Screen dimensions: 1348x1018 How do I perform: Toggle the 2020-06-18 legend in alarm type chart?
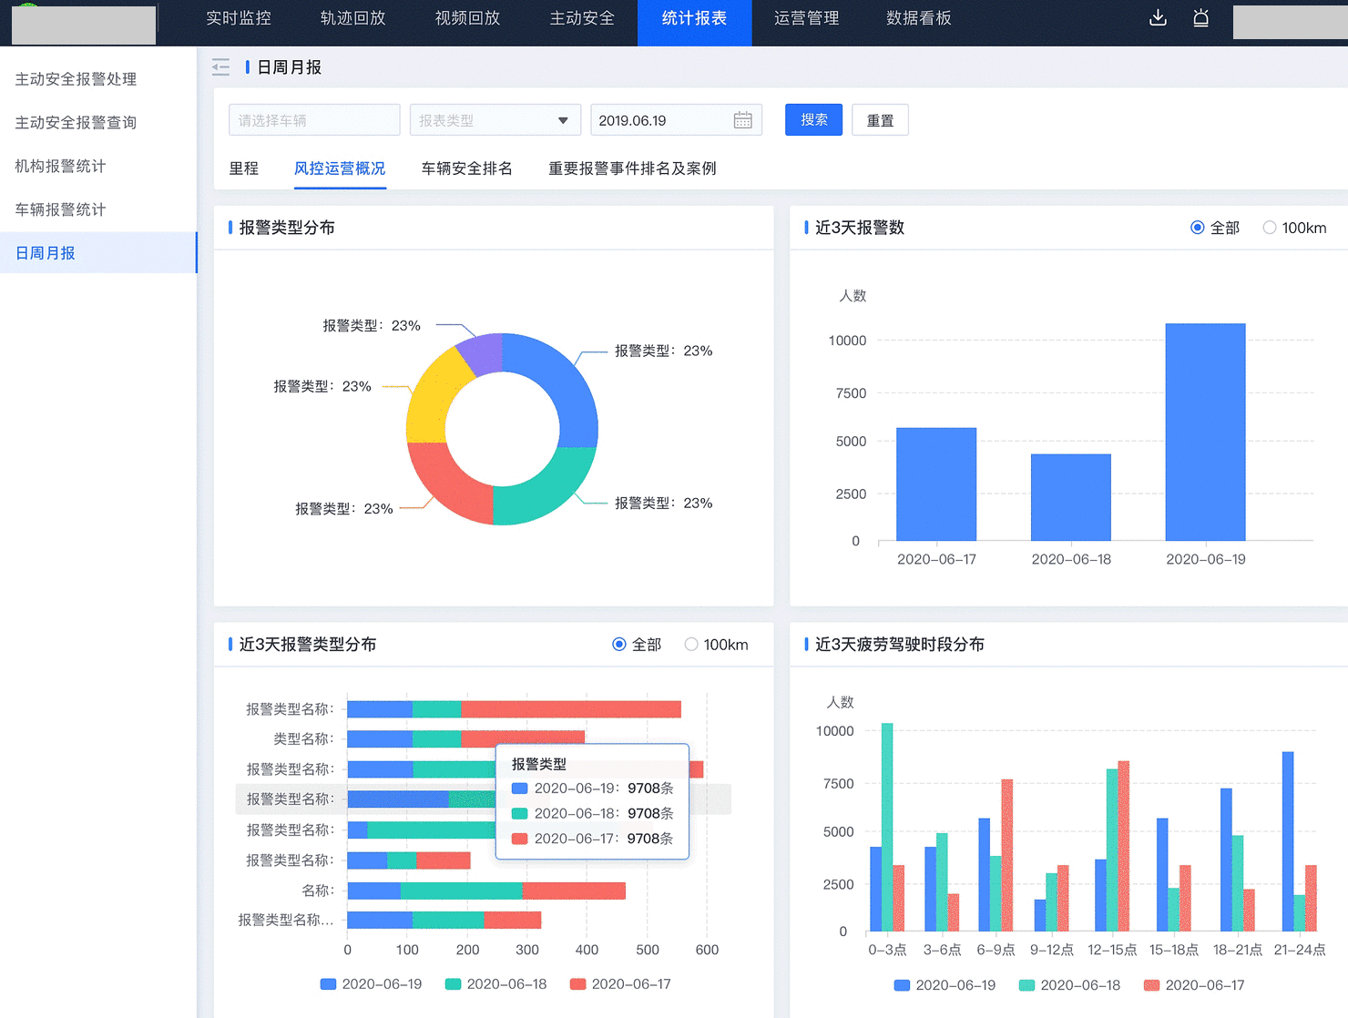tap(496, 984)
